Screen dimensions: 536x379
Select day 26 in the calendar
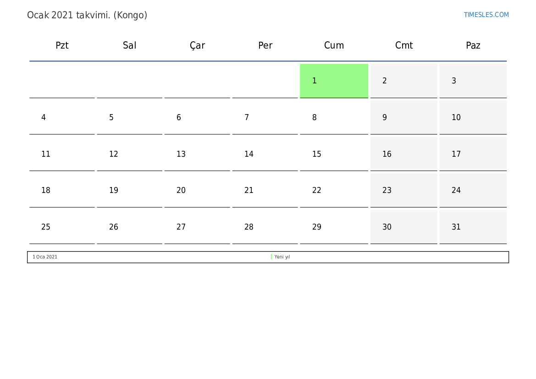point(129,227)
